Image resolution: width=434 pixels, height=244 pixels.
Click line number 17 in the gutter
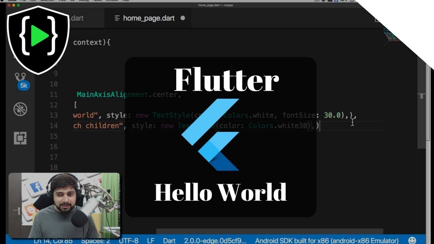(x=54, y=157)
